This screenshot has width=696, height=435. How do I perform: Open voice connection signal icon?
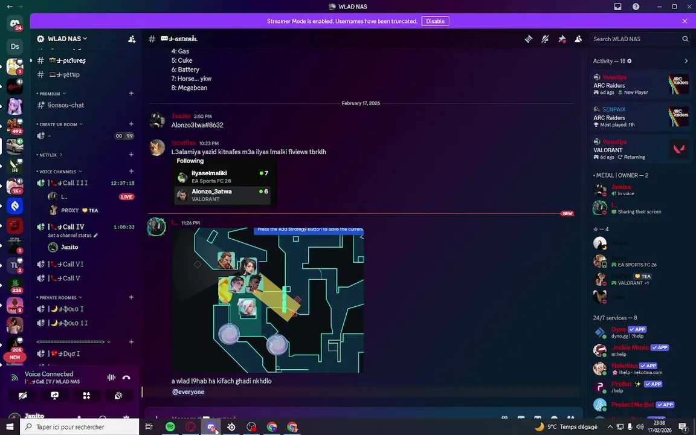click(14, 377)
